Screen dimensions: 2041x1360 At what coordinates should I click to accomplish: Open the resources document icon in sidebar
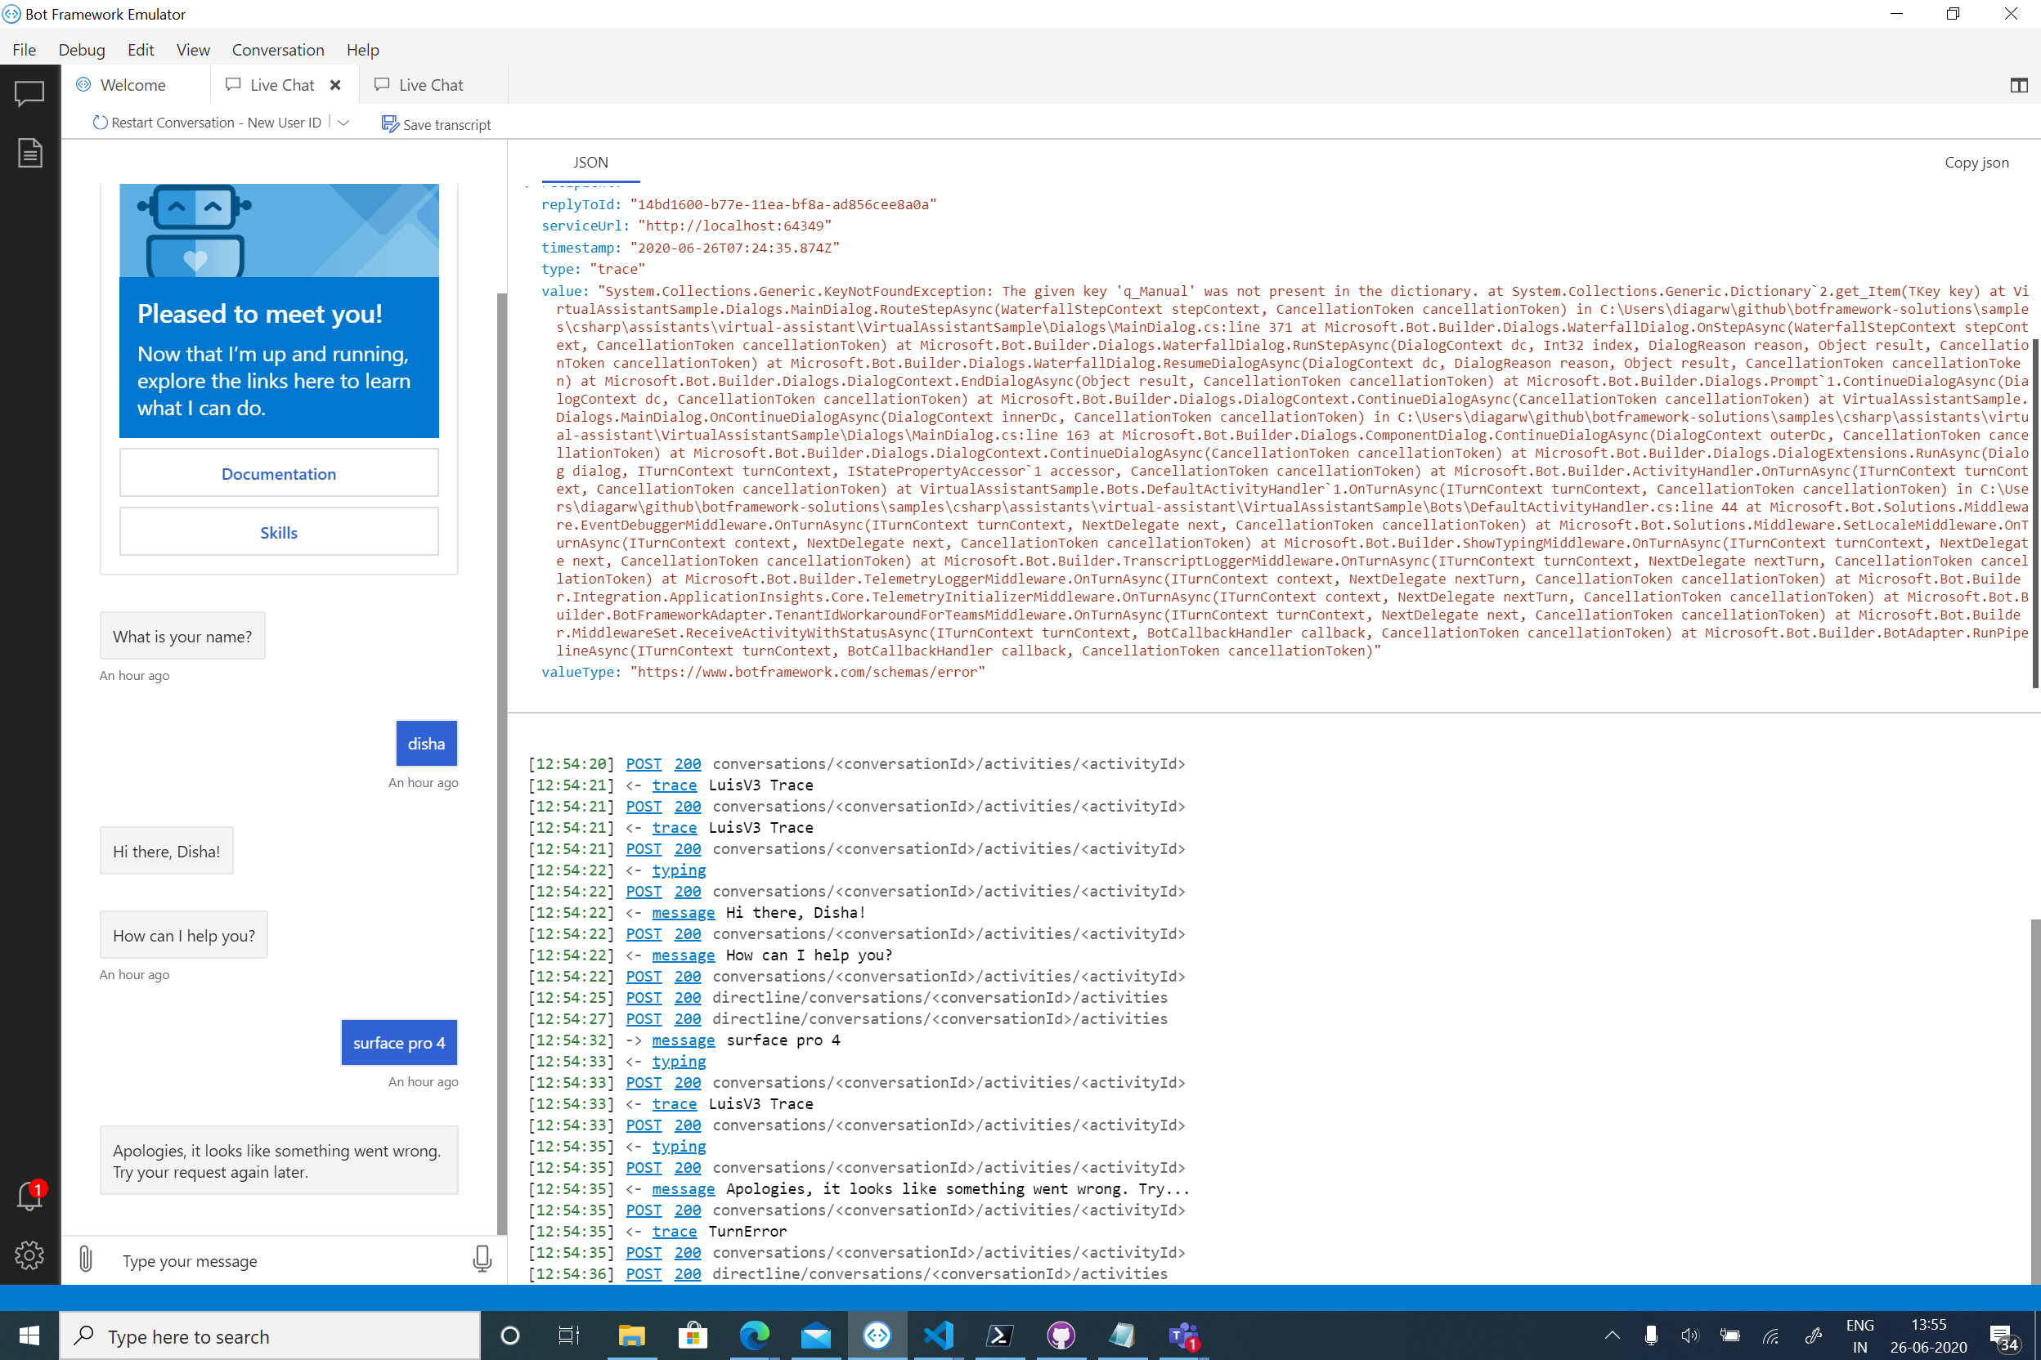pyautogui.click(x=29, y=152)
